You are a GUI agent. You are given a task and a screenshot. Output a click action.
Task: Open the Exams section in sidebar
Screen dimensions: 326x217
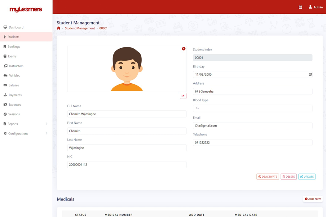click(12, 56)
